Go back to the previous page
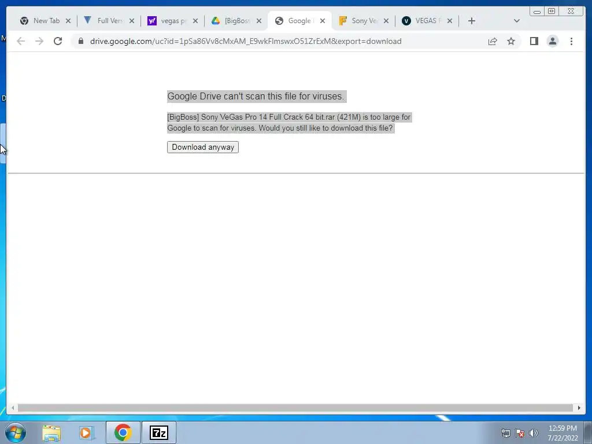Image resolution: width=592 pixels, height=444 pixels. [21, 41]
